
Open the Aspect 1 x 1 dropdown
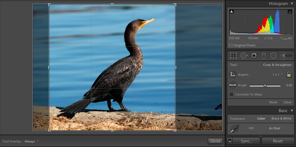pos(278,75)
